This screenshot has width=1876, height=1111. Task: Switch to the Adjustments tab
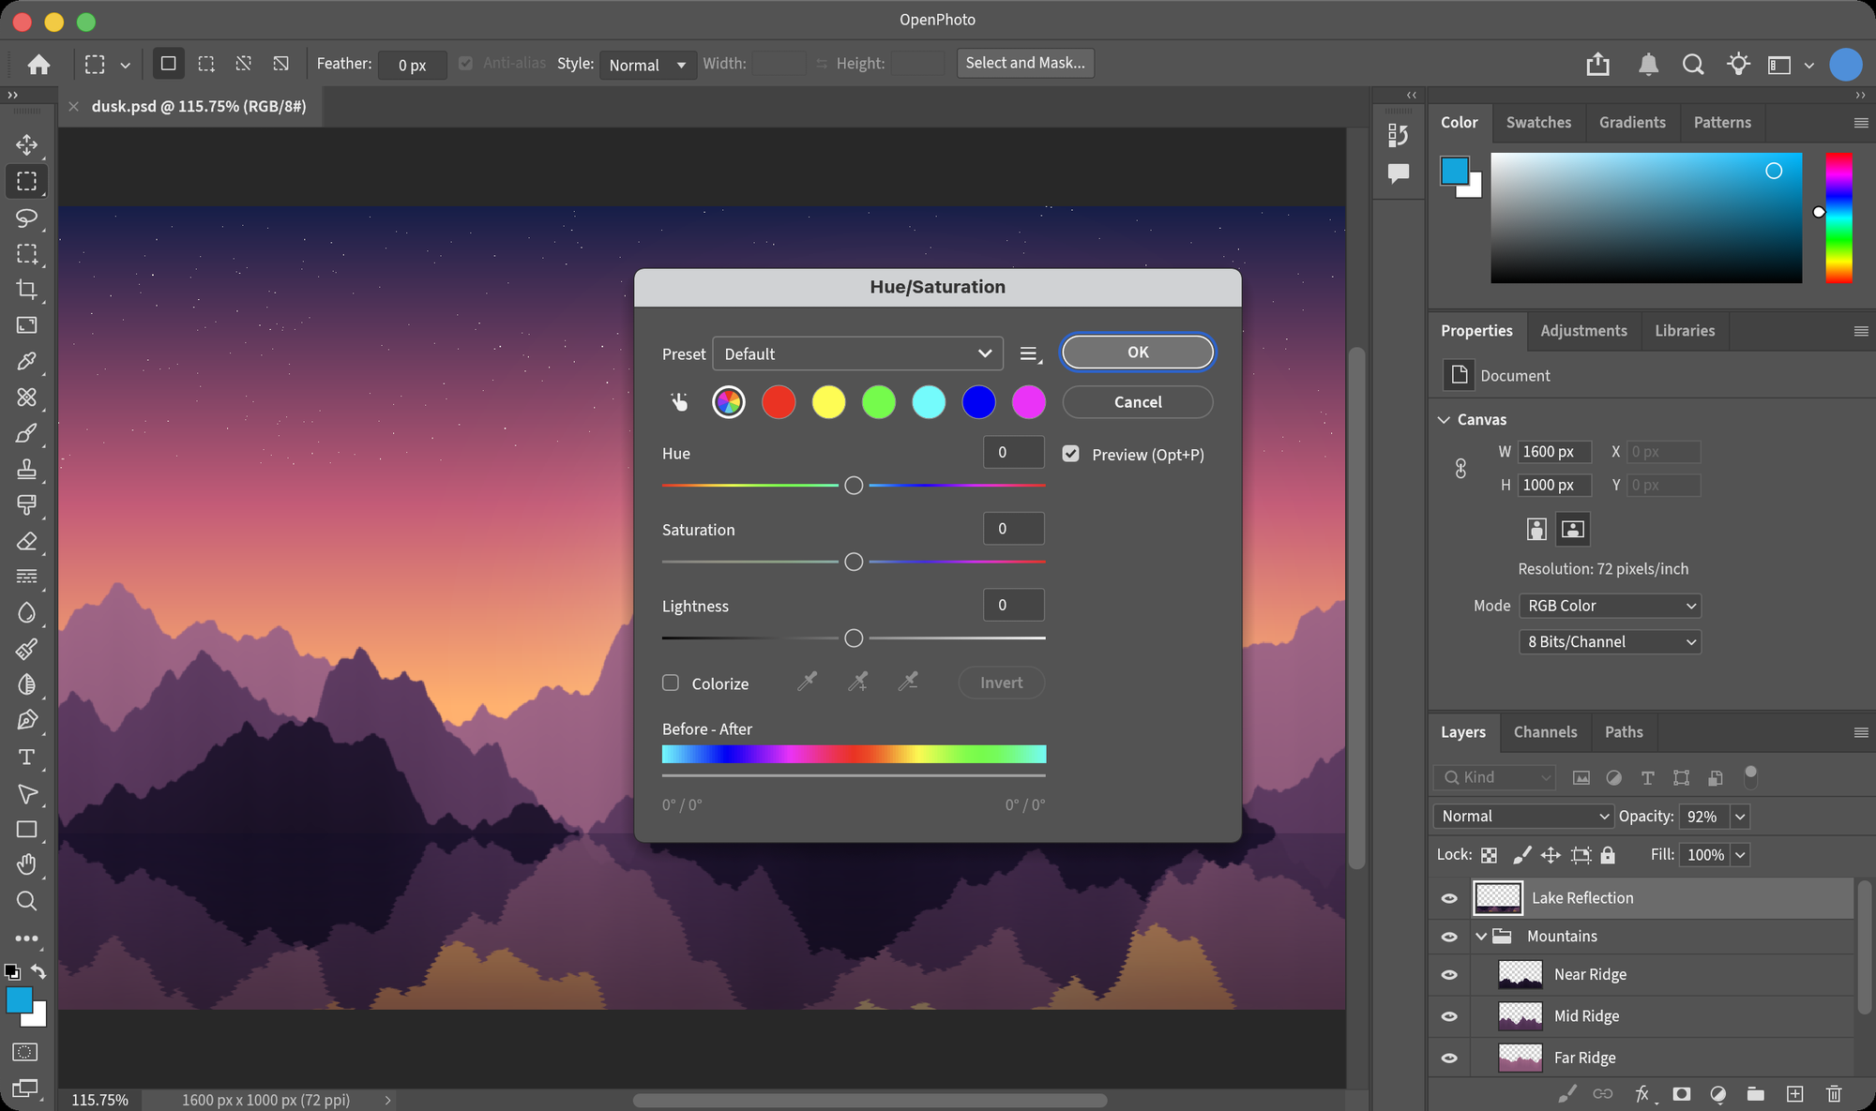click(1583, 330)
